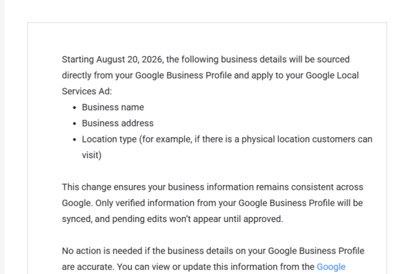This screenshot has width=412, height=274.
Task: Click the gray margin left of the email card
Action: tap(2, 137)
